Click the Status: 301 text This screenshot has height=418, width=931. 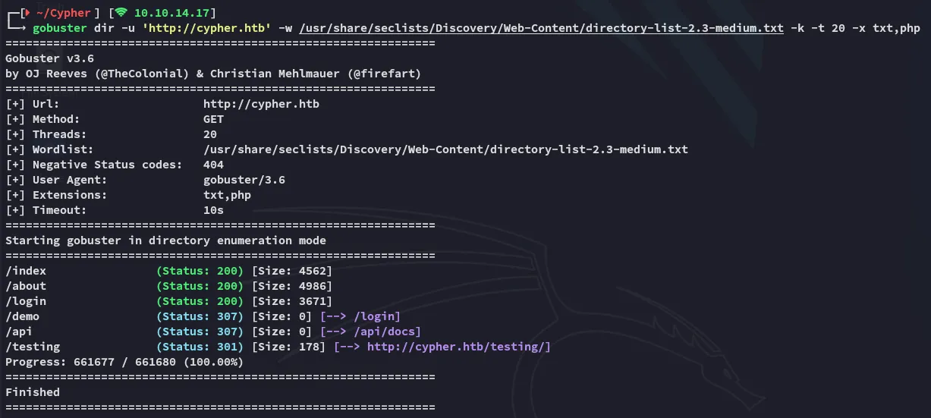click(x=200, y=347)
